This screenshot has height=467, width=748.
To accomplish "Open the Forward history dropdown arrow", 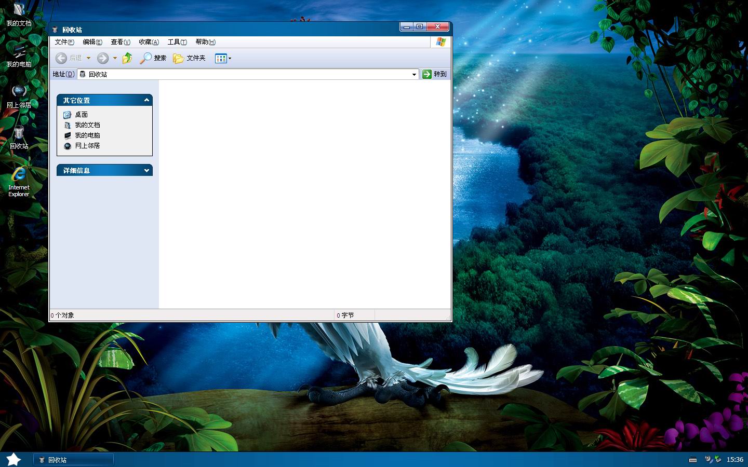I will [115, 58].
